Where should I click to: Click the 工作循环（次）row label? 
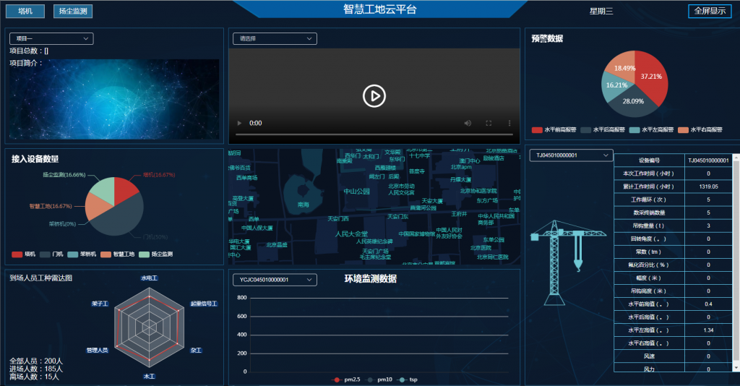click(x=649, y=200)
